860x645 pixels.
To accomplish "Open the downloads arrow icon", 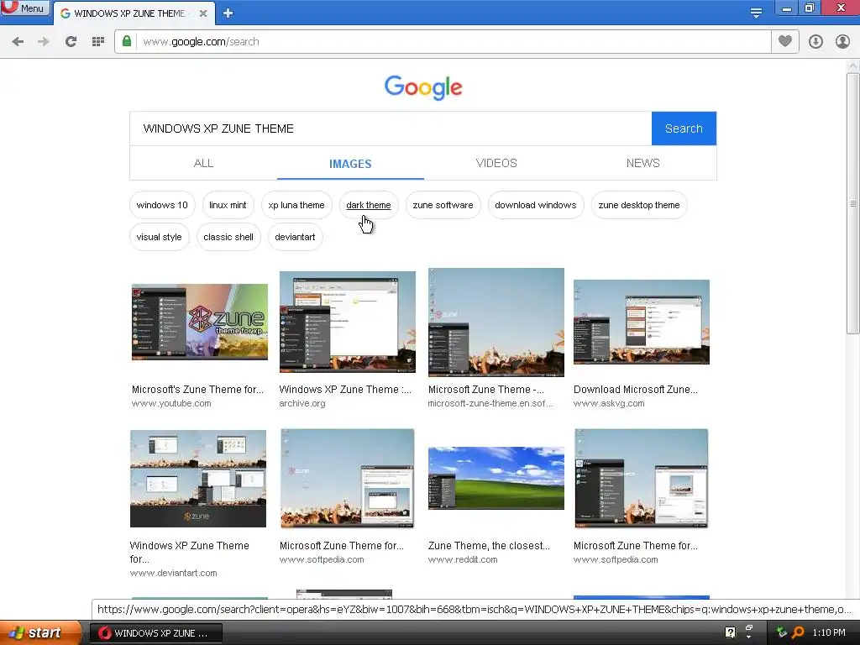I will pyautogui.click(x=815, y=42).
